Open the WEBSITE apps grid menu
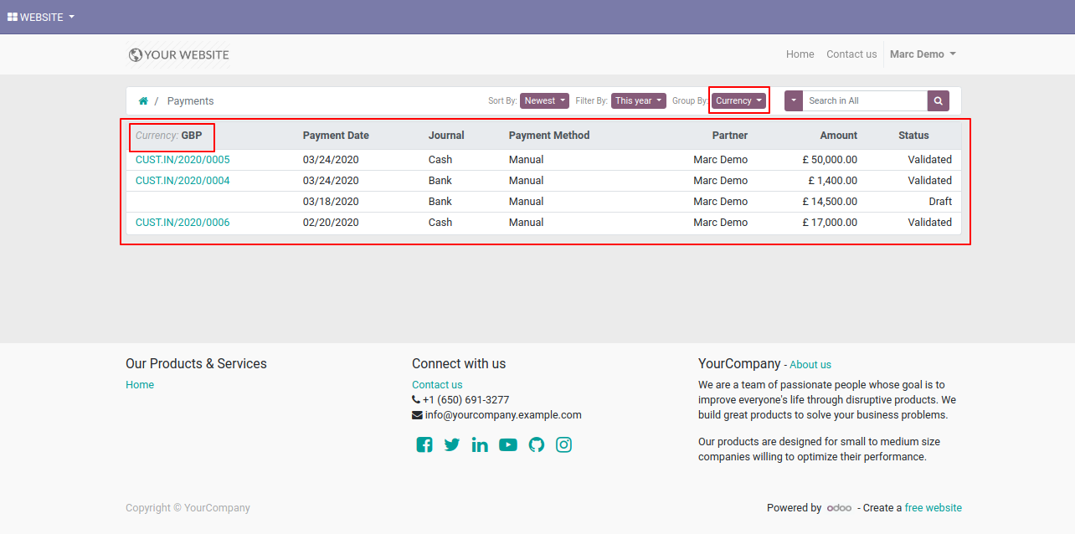This screenshot has width=1075, height=534. pyautogui.click(x=41, y=17)
